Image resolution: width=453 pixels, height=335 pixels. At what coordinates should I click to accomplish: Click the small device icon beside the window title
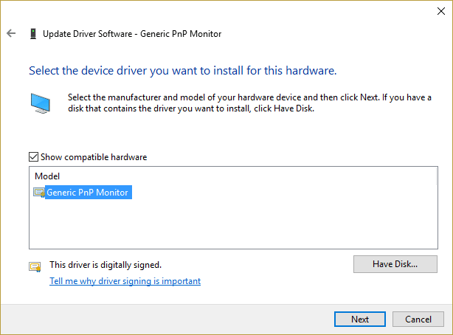pyautogui.click(x=33, y=34)
